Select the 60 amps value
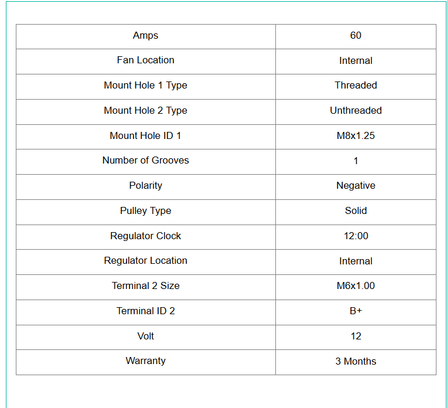The image size is (447, 408). point(356,36)
